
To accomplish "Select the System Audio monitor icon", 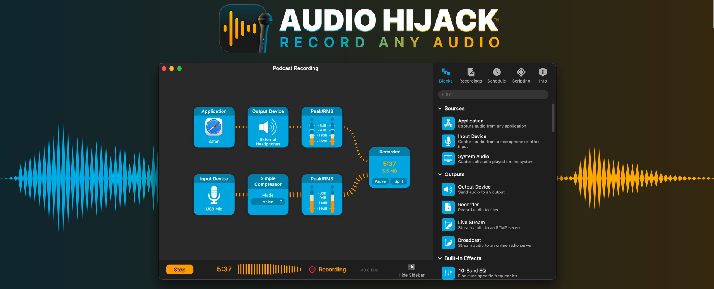I will [x=448, y=159].
